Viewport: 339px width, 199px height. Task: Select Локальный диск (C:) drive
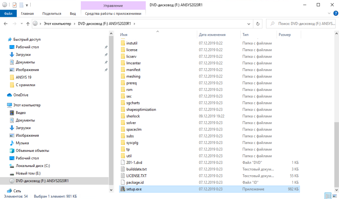pos(33,166)
